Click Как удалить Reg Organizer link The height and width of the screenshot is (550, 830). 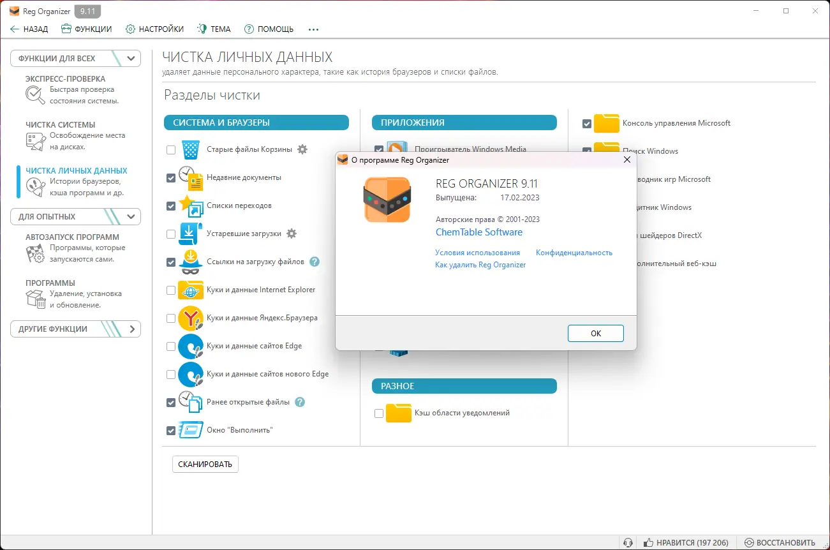click(x=480, y=264)
